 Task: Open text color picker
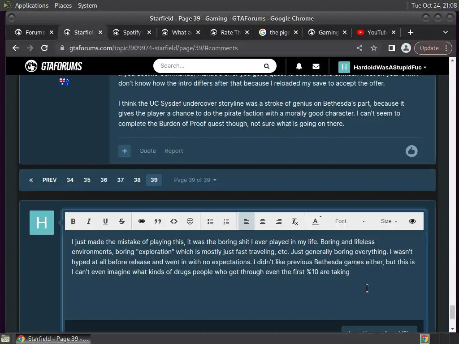(x=316, y=221)
